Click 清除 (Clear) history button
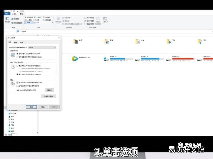Screen dimensions: 213x159 click(x=50, y=90)
